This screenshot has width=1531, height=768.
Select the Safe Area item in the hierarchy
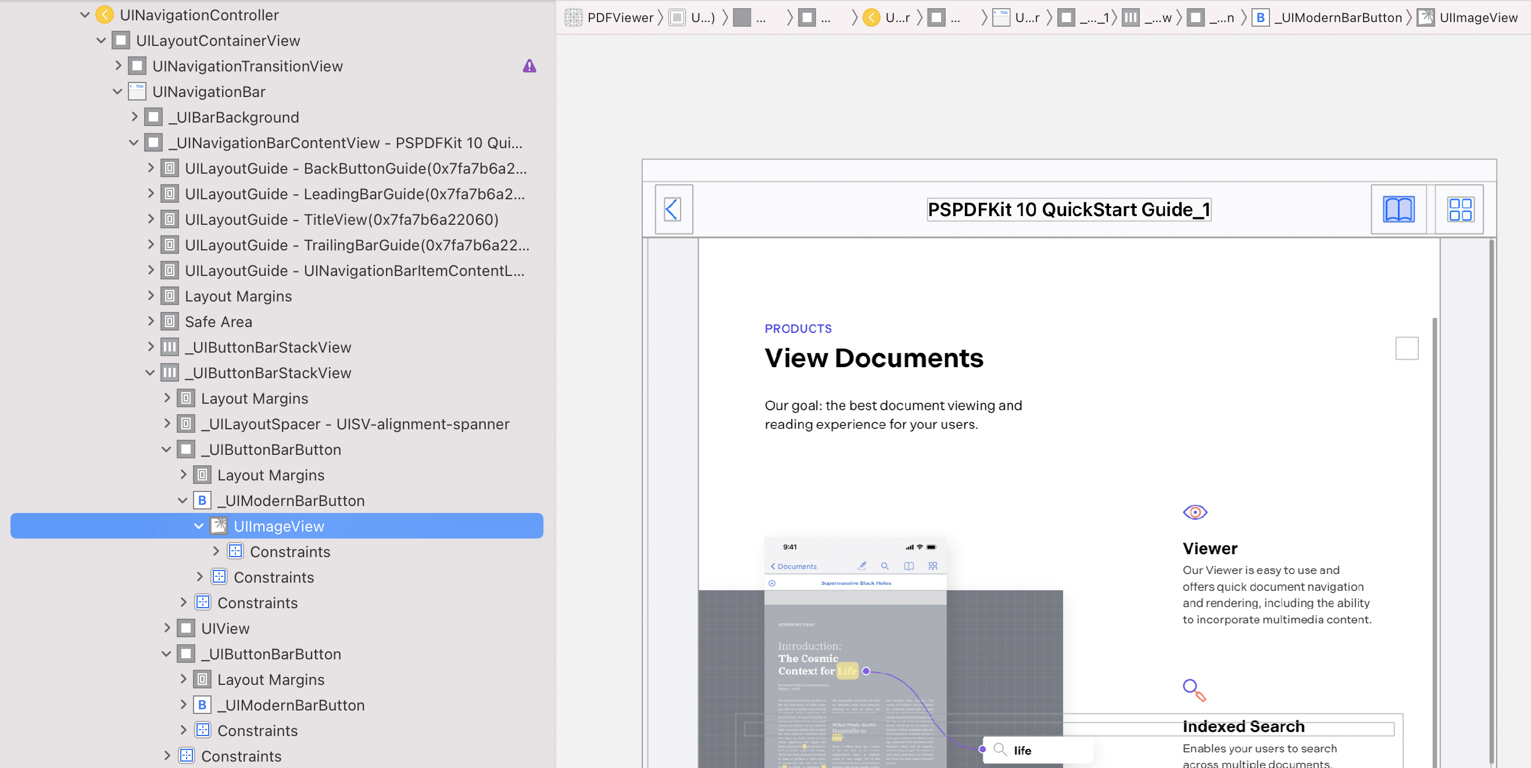218,321
